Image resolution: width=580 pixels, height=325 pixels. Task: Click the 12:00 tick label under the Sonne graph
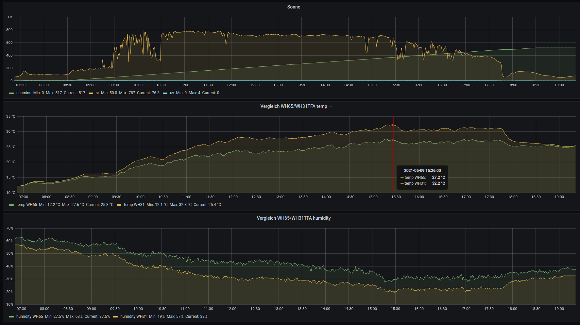[231, 85]
